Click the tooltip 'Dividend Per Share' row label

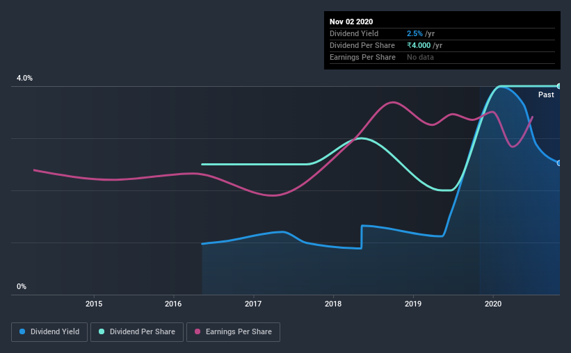(362, 45)
